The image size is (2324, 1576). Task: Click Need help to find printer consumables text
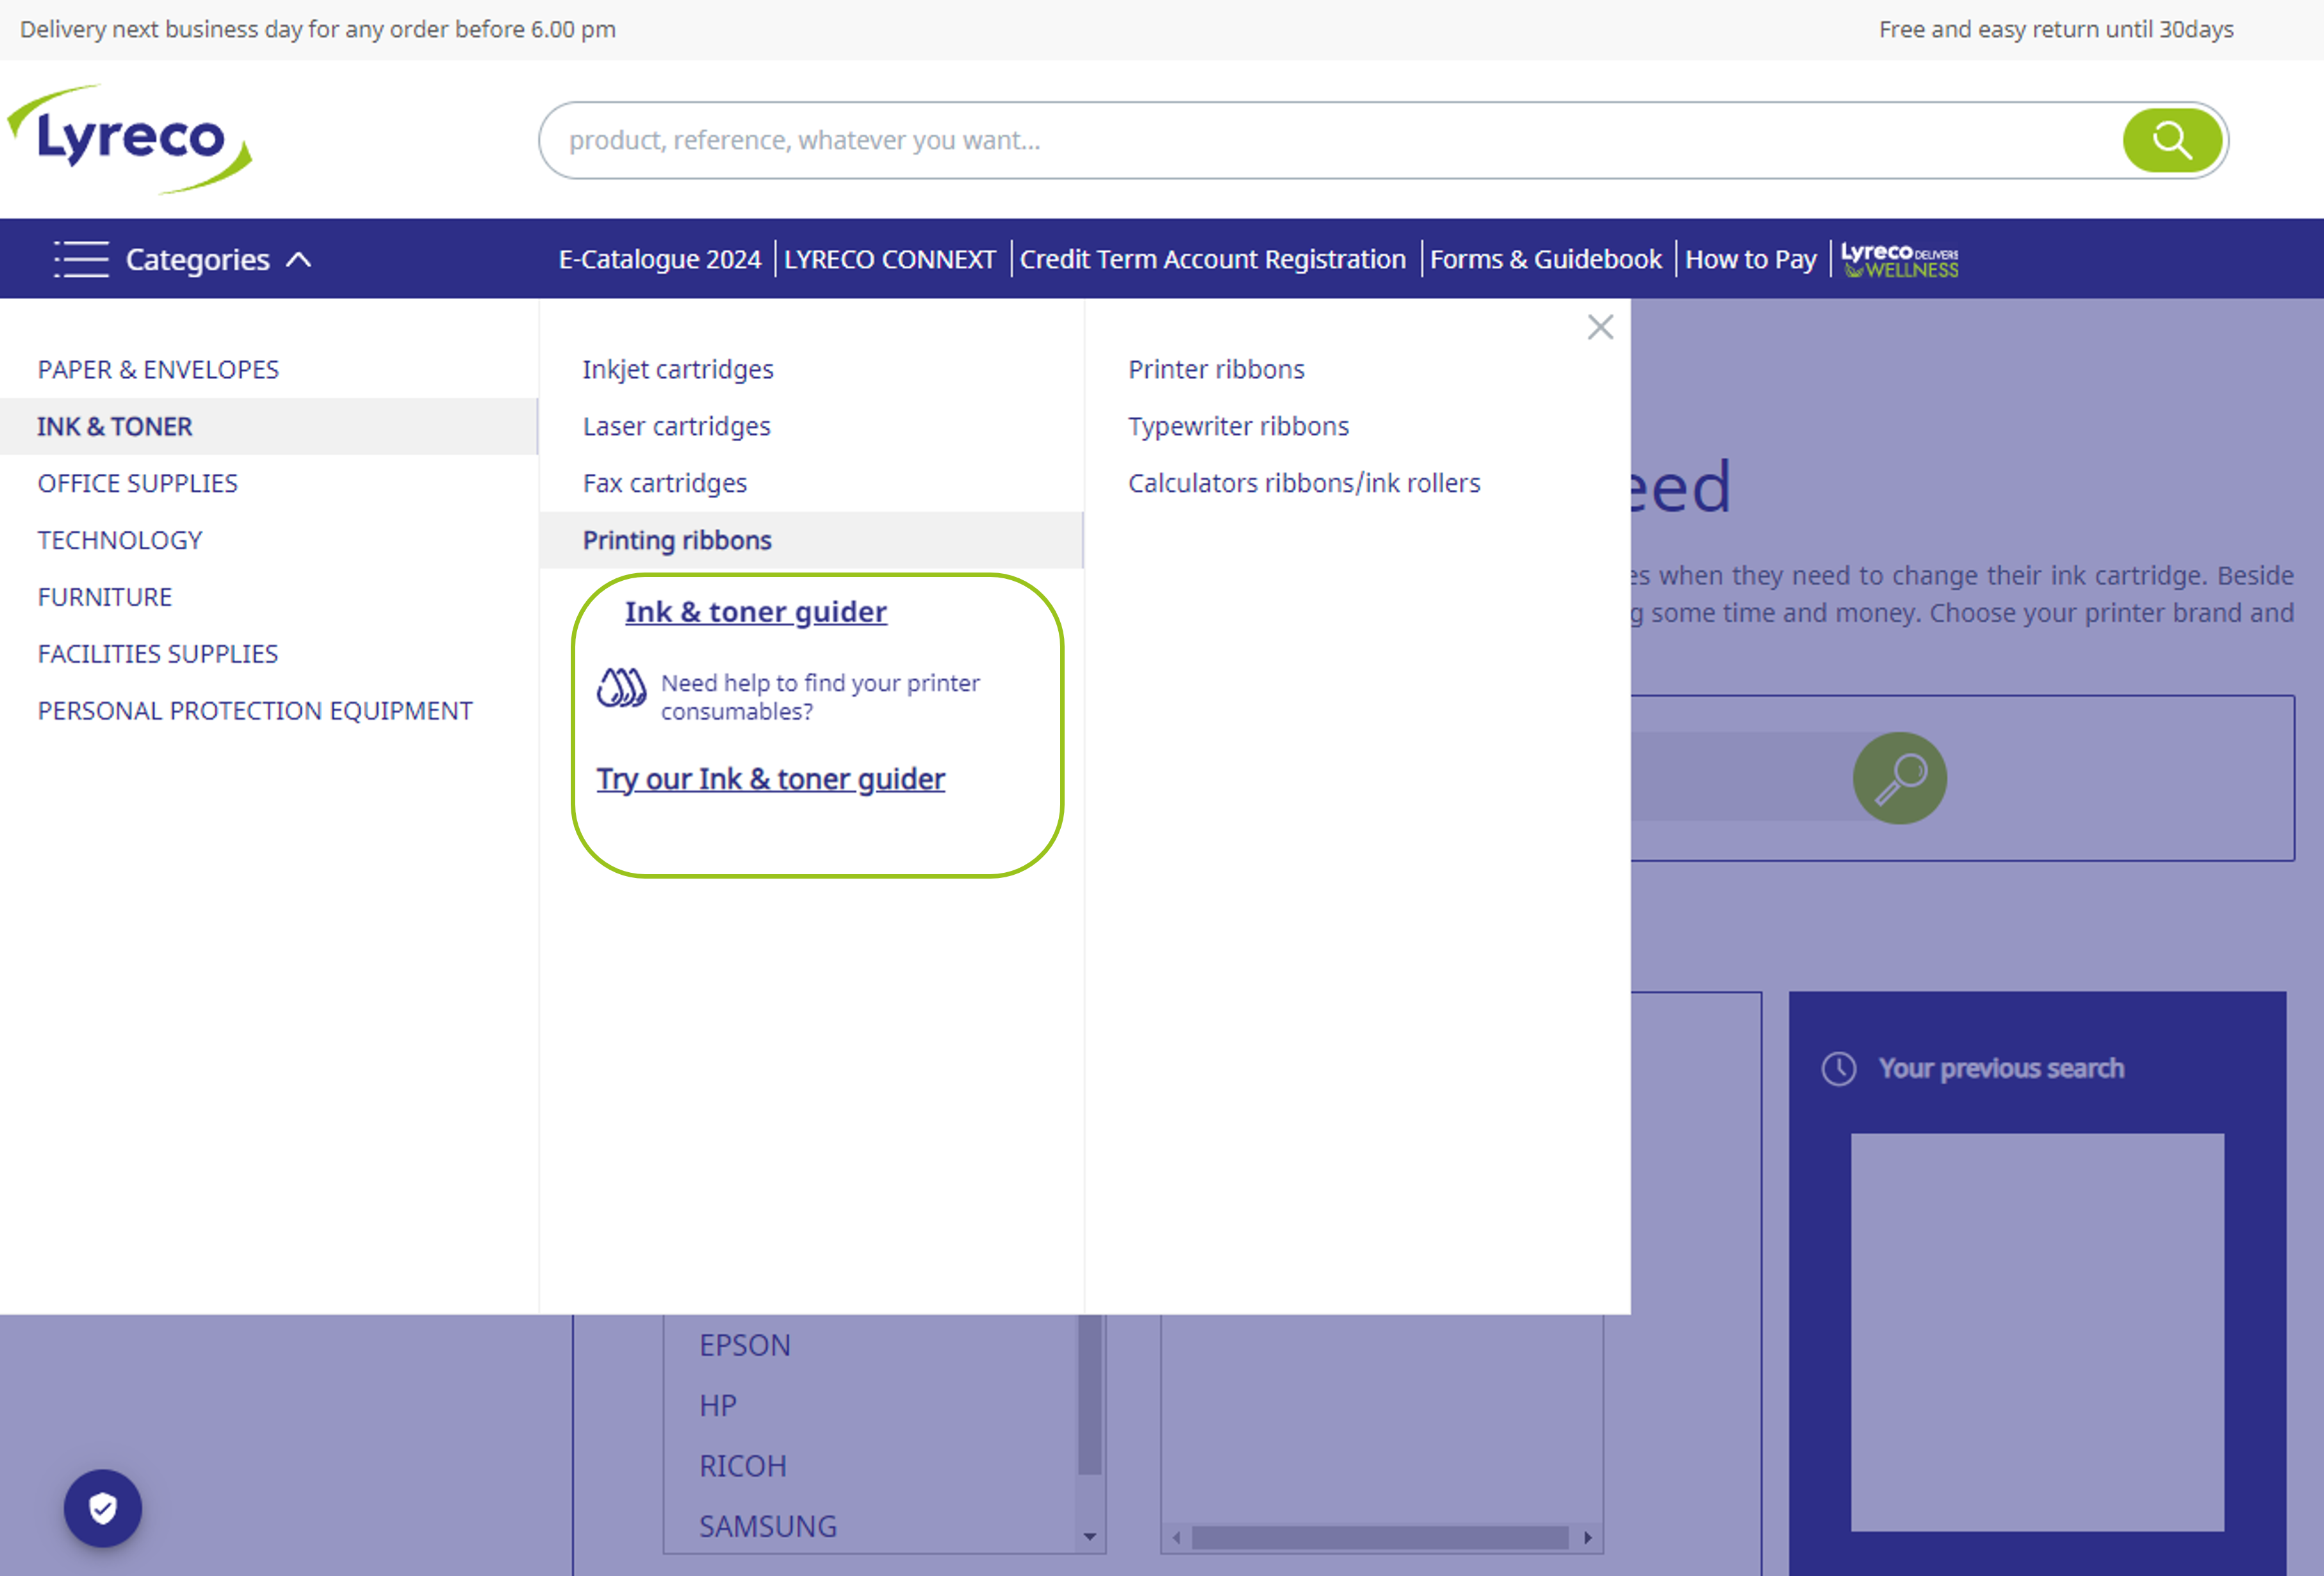tap(820, 697)
